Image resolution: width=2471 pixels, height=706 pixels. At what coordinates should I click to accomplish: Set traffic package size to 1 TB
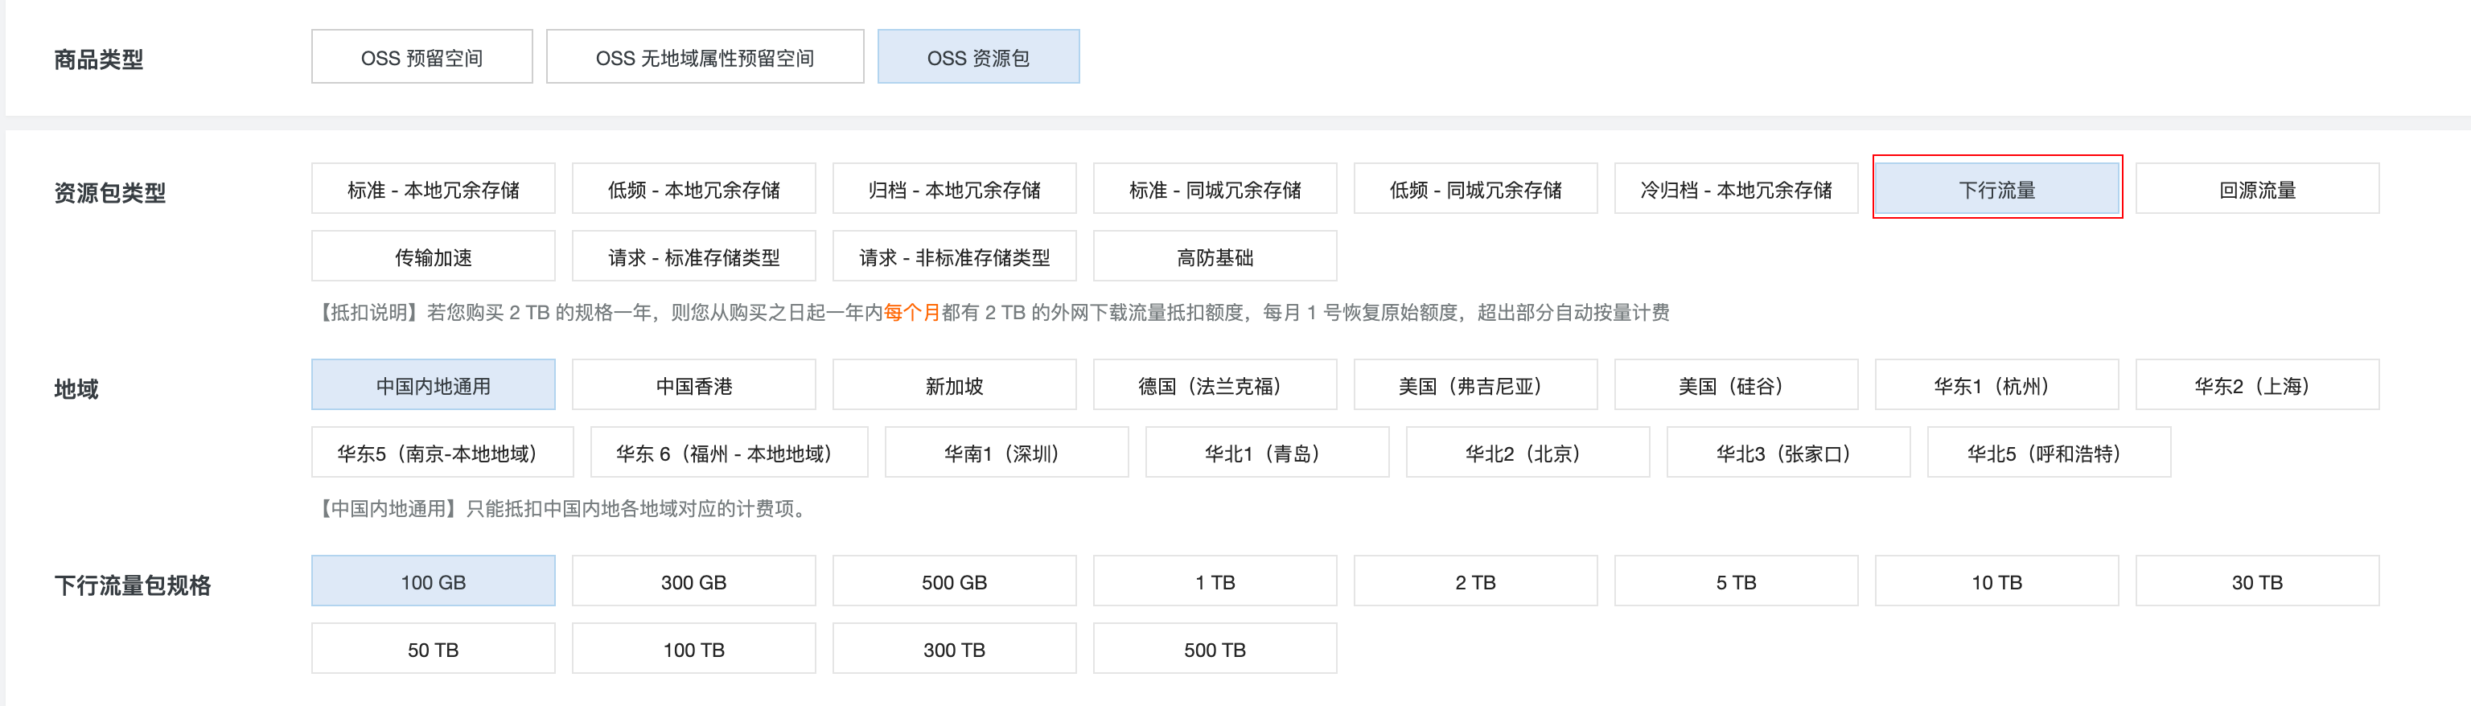click(1215, 581)
